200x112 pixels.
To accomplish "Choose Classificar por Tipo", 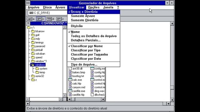I will [x=94, y=50].
